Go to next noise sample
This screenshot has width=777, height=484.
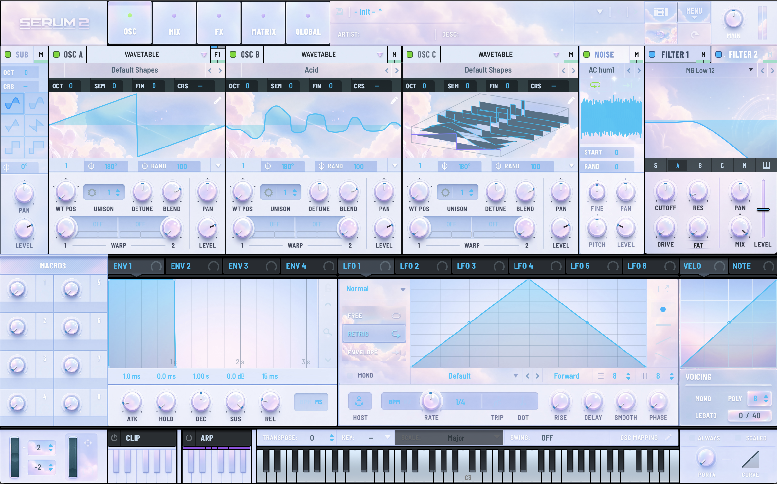639,70
